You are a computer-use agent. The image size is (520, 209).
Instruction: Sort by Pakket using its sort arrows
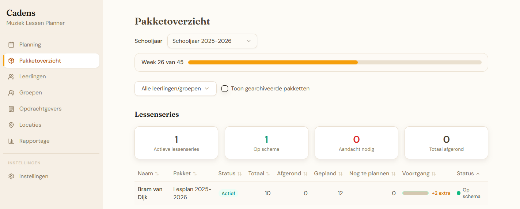pos(195,173)
